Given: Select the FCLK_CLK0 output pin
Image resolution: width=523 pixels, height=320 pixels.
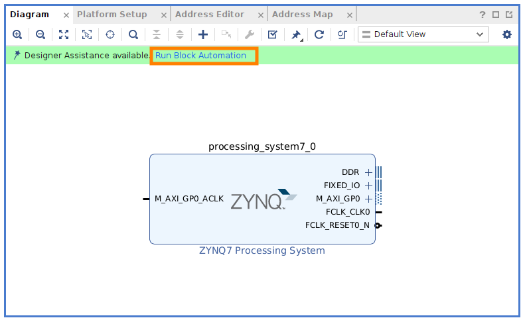Looking at the screenshot, I should (x=378, y=212).
